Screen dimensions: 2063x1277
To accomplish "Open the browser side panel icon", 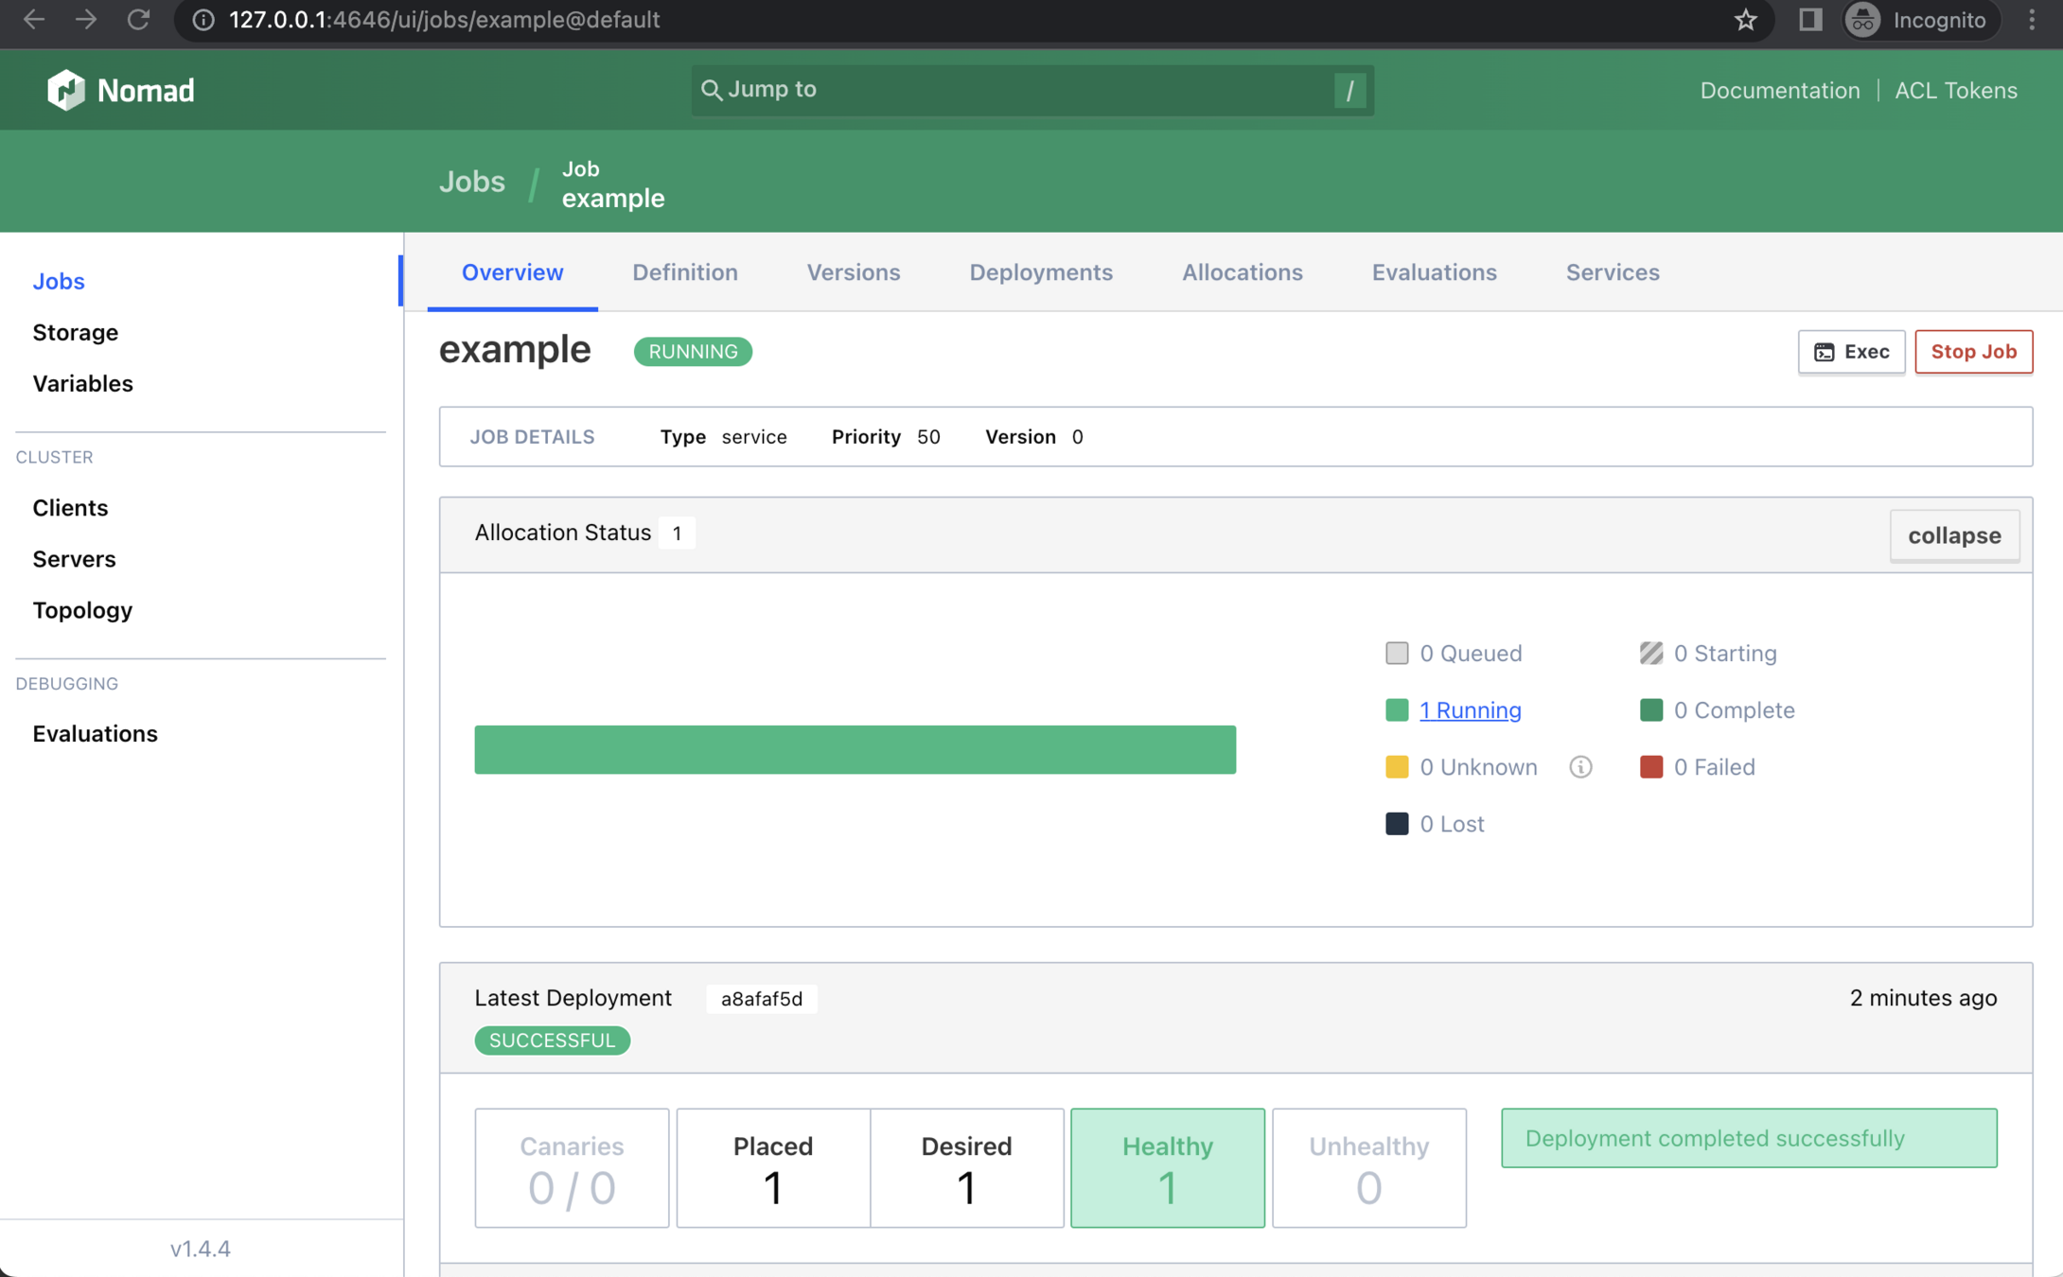I will pos(1809,20).
